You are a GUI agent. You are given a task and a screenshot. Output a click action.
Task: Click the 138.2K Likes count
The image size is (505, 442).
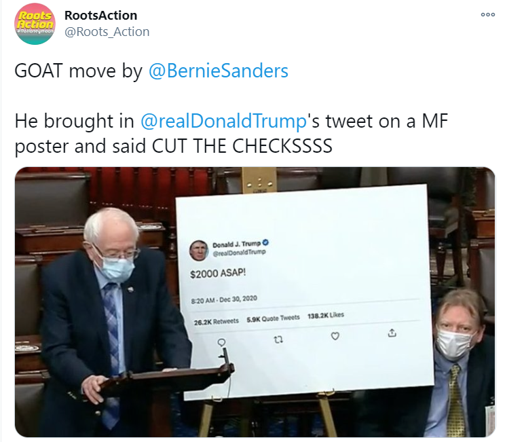326,315
